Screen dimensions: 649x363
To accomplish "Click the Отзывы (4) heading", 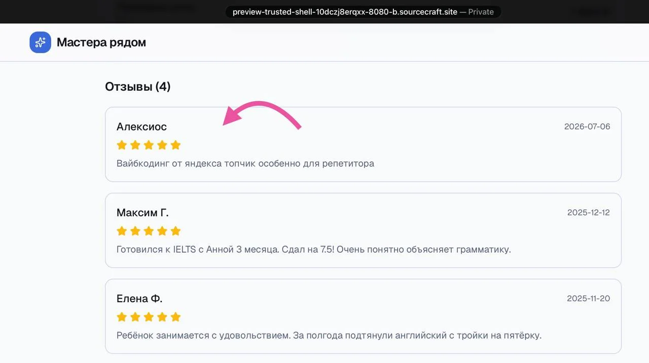I will (x=138, y=87).
